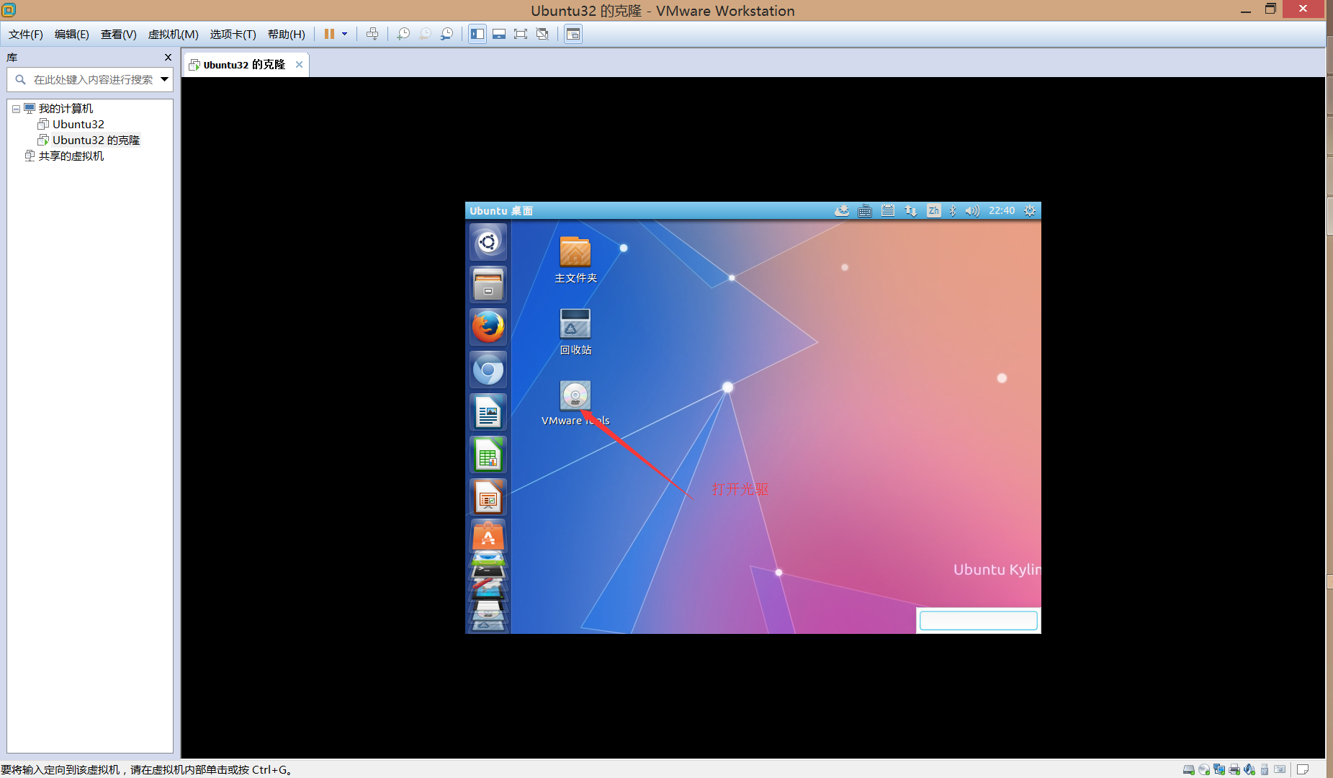Enter full screen mode icon
This screenshot has height=778, width=1333.
pos(521,34)
